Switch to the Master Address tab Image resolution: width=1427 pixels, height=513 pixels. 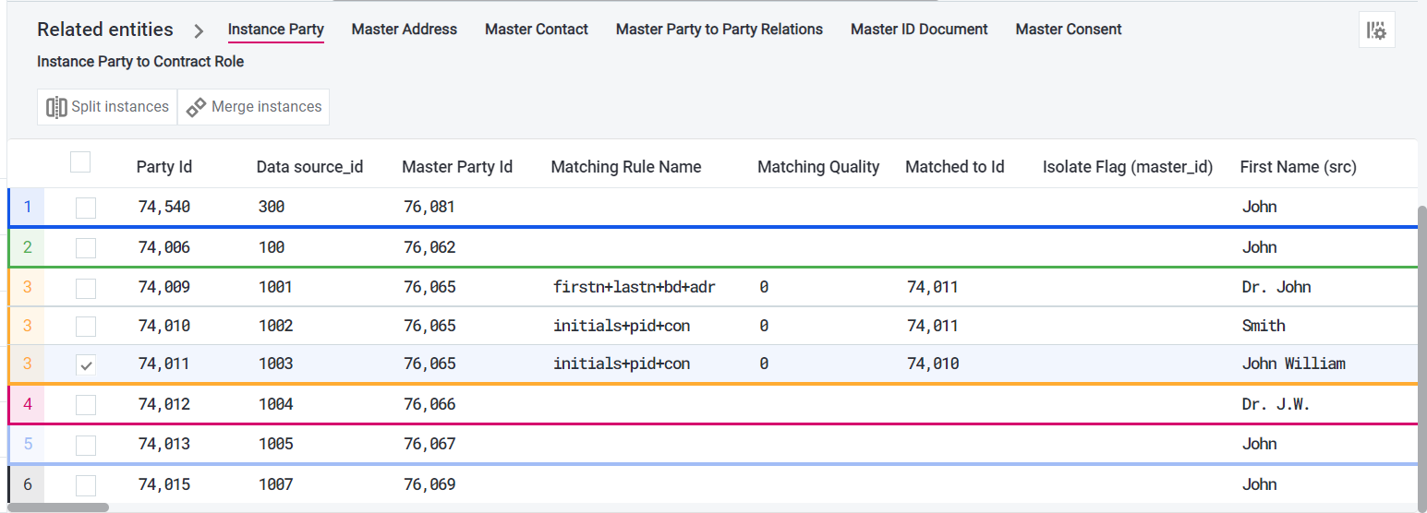click(x=404, y=30)
